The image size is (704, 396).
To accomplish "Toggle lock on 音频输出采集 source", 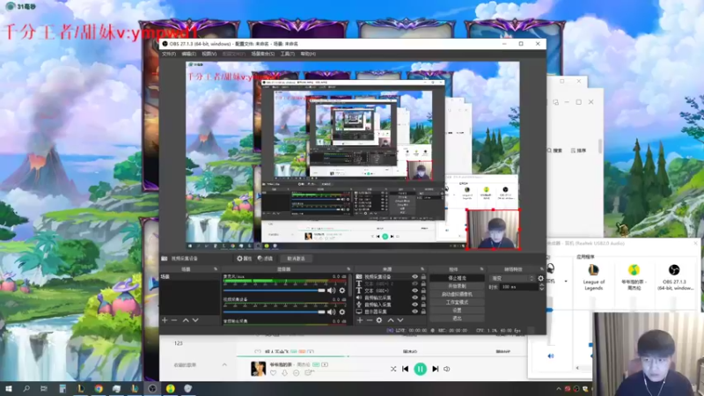I will click(x=423, y=297).
